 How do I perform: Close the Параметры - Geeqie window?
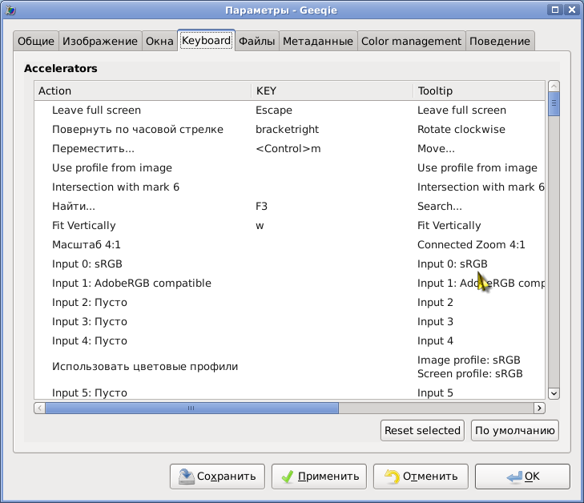tap(572, 10)
